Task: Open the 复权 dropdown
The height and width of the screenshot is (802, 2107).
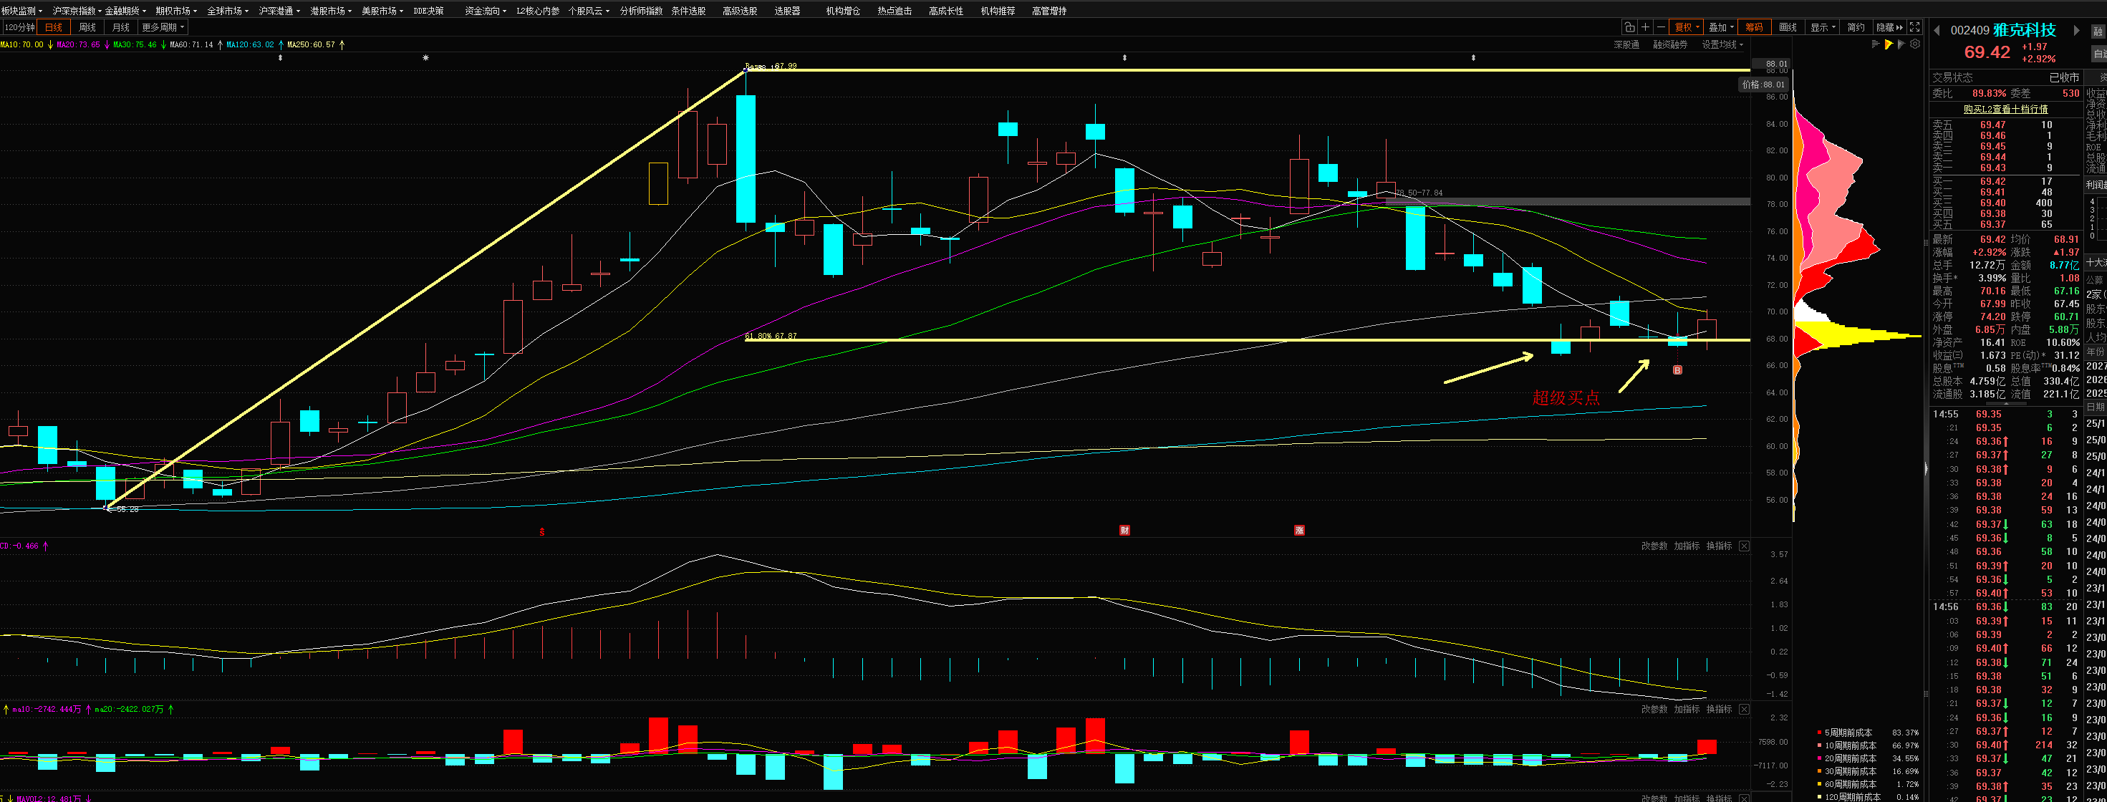Action: tap(1687, 27)
